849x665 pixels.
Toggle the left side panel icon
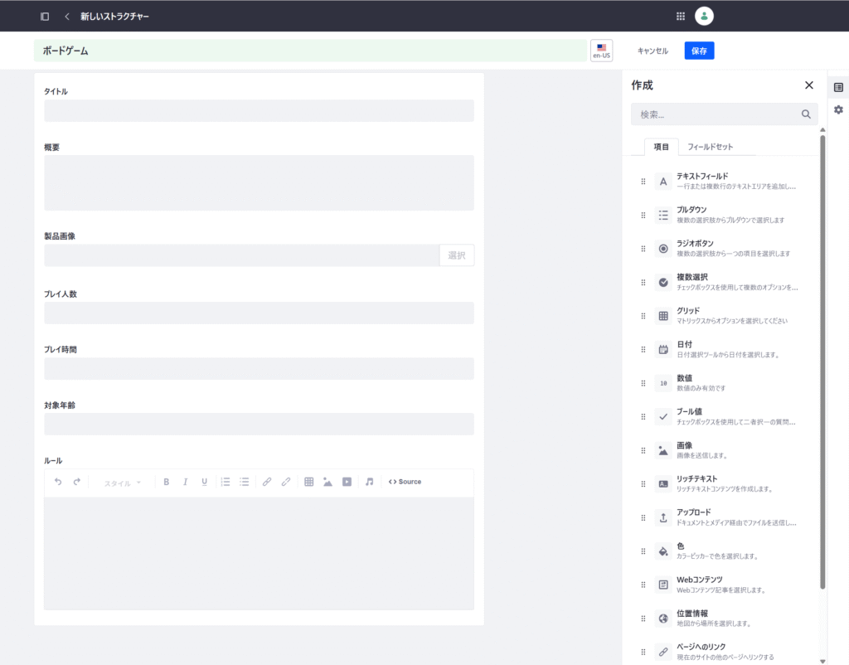point(45,16)
